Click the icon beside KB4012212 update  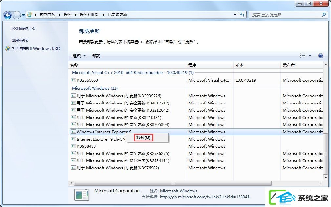coord(73,103)
